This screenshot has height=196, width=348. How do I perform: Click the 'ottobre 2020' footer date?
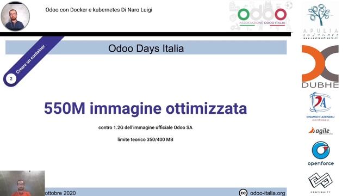tap(60, 193)
